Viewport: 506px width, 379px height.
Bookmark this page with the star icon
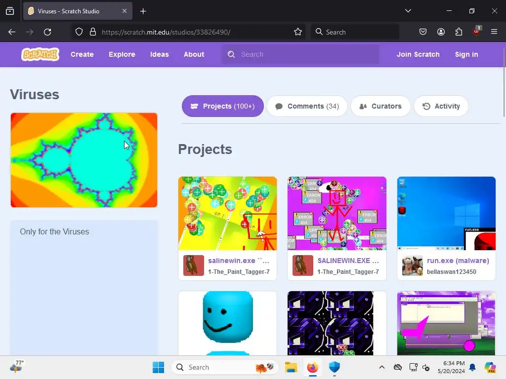(x=298, y=32)
